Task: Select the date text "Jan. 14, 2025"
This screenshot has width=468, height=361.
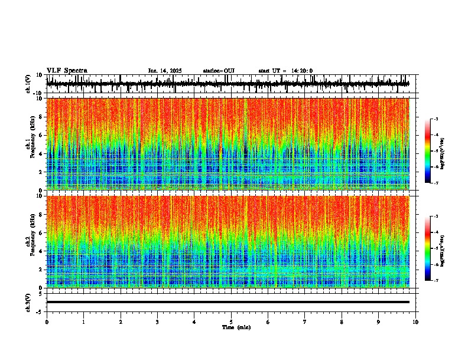Action: [165, 71]
